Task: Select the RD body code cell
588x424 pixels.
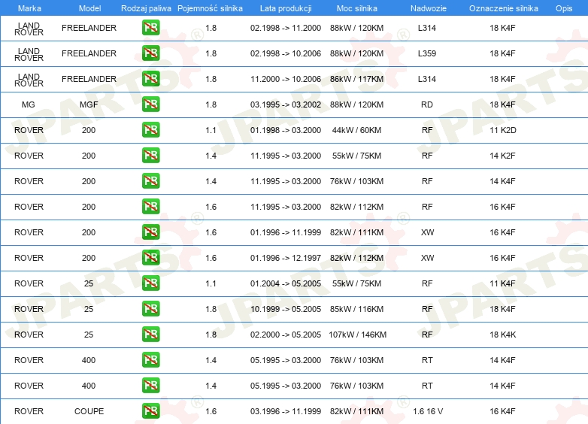Action: (427, 104)
